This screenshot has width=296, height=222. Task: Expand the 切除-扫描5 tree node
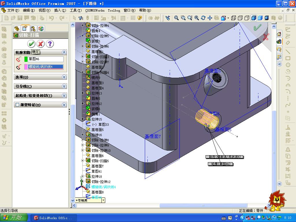point(82,161)
